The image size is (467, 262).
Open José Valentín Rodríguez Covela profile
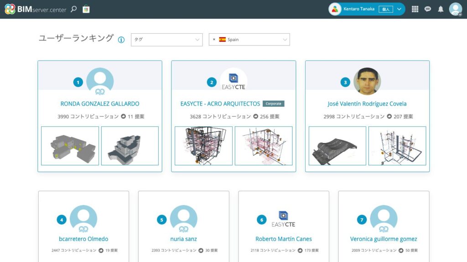point(367,104)
